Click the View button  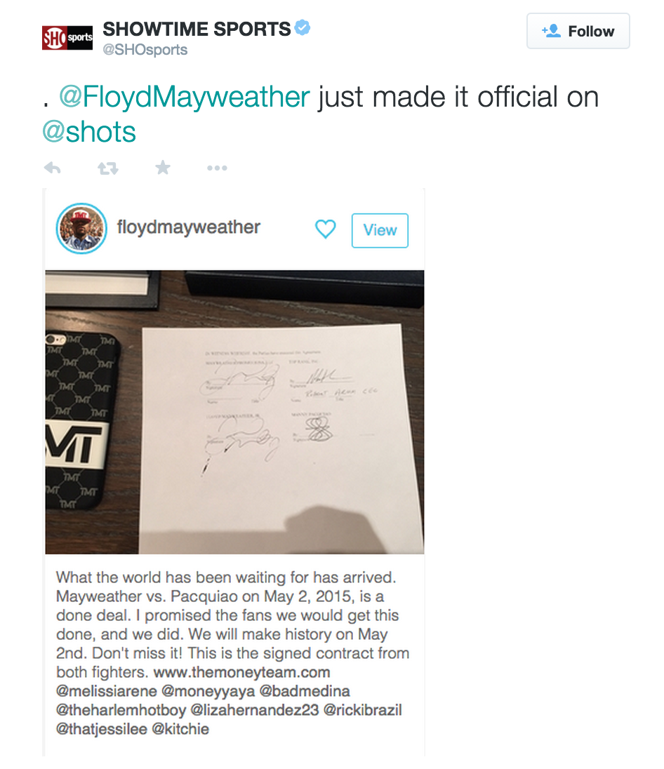click(380, 230)
